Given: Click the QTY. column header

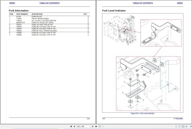Looking at the screenshot, I should tap(85, 14).
